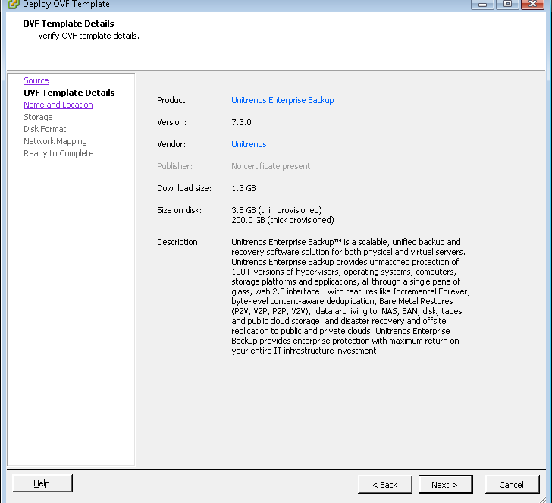Click the Description: field label
Image resolution: width=552 pixels, height=503 pixels.
pyautogui.click(x=178, y=242)
